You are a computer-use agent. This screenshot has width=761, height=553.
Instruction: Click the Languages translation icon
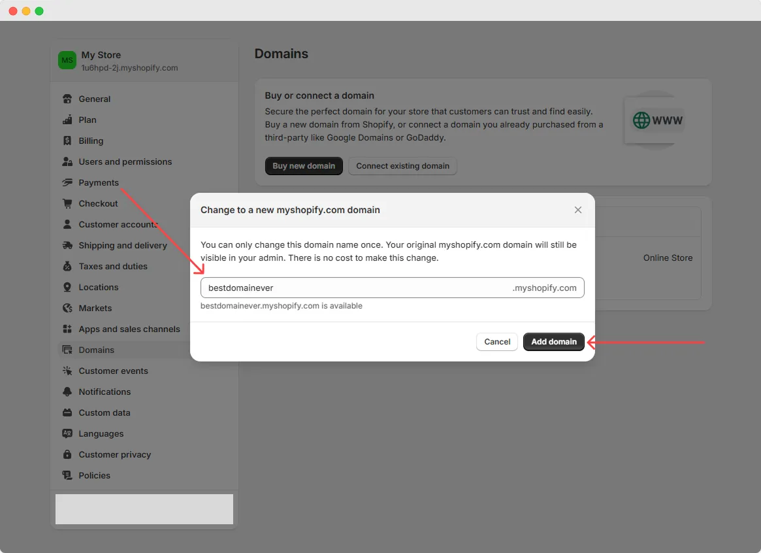point(67,433)
